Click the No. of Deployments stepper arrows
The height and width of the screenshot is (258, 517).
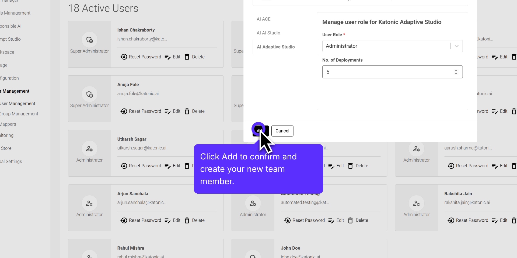(x=456, y=72)
